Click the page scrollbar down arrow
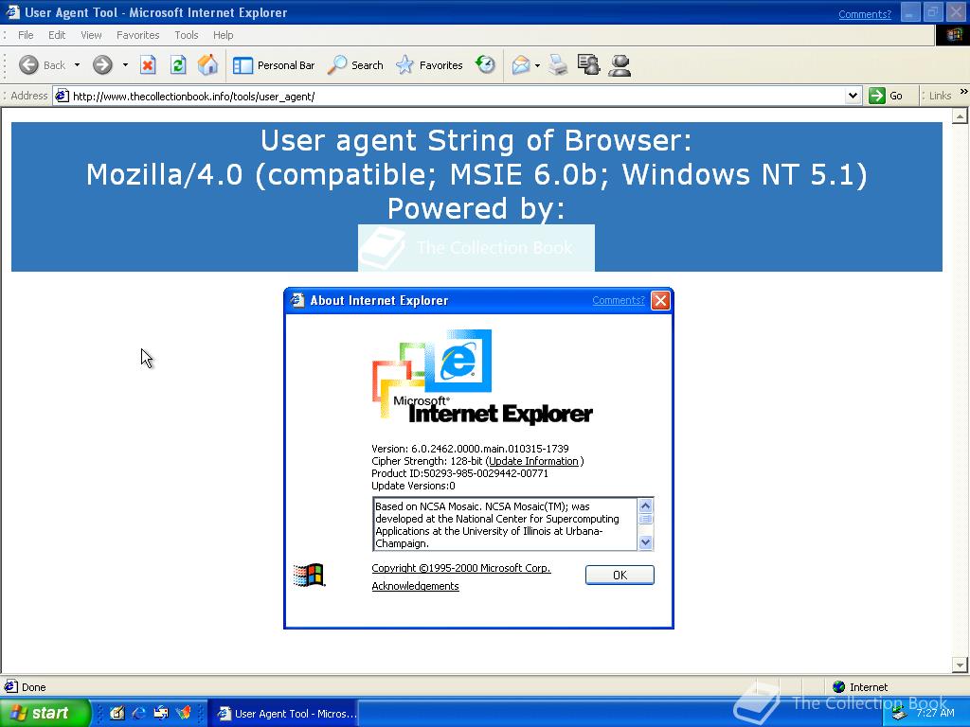This screenshot has width=970, height=727. tap(960, 665)
